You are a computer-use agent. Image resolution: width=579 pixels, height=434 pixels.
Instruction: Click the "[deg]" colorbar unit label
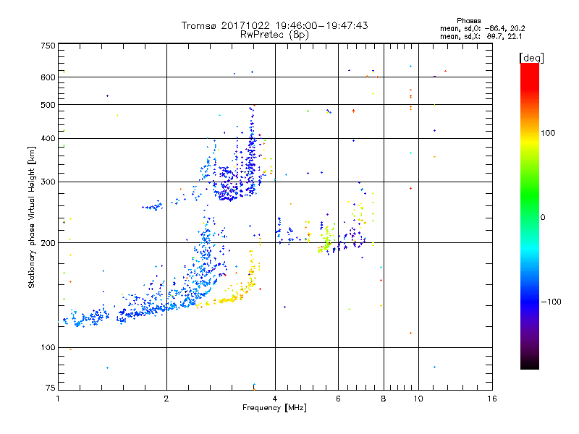point(531,58)
